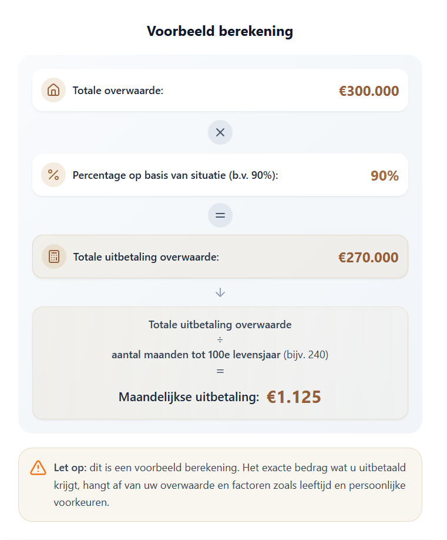The image size is (447, 540).
Task: Click the aantal maanden tot 100e levensjaar text
Action: [x=196, y=355]
